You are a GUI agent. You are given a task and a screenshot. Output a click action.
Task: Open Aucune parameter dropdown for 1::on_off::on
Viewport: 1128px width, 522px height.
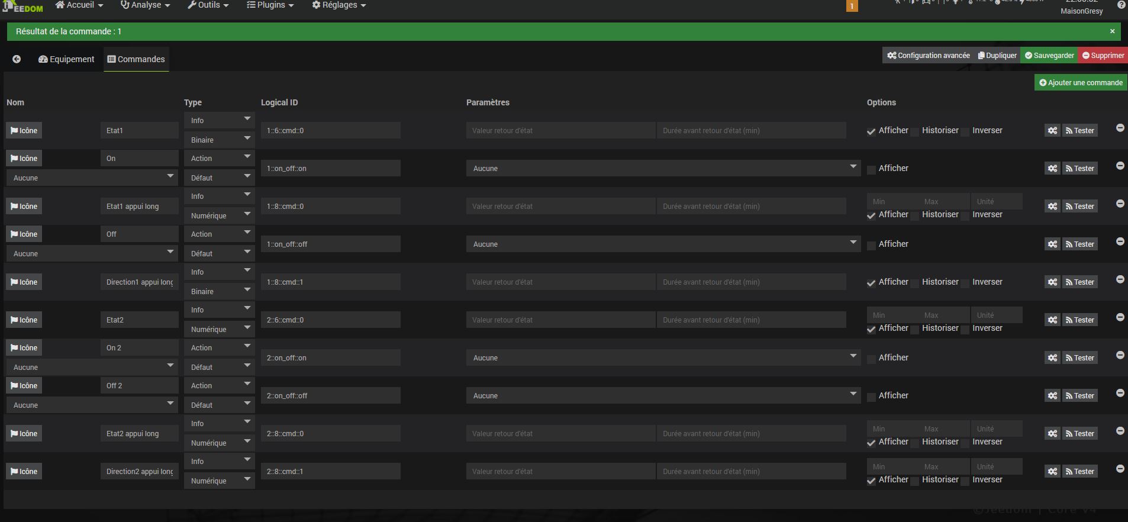(663, 169)
